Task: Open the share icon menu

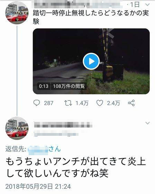Action: [x=131, y=103]
